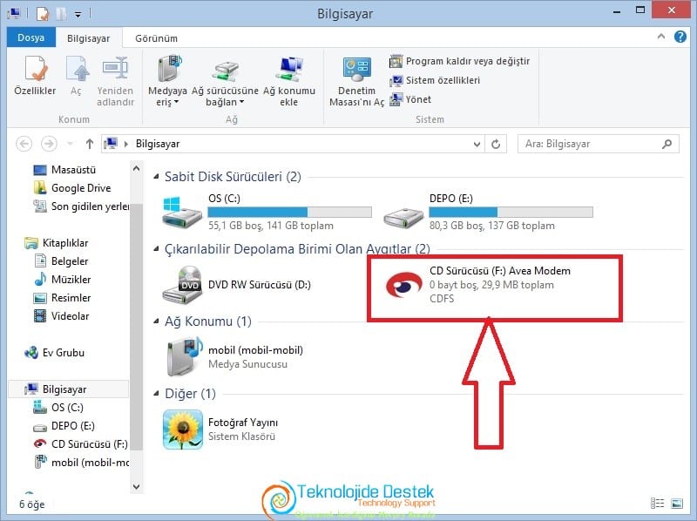This screenshot has width=697, height=521.
Task: Select OS (C:) in the navigation tree
Action: coord(58,408)
